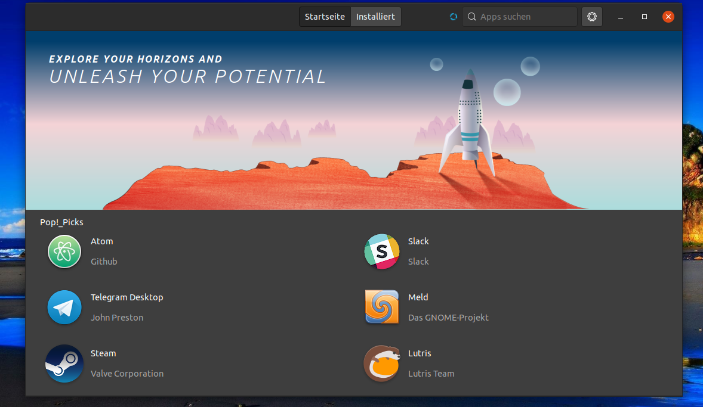Click the settings gear button
This screenshot has height=407, width=703.
click(x=592, y=17)
